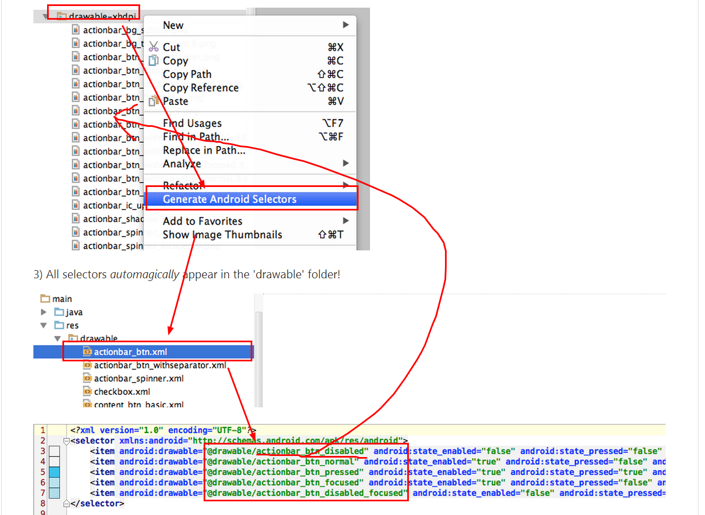Click the documents icon beside Copy
Screen dimensions: 705x515
[154, 61]
